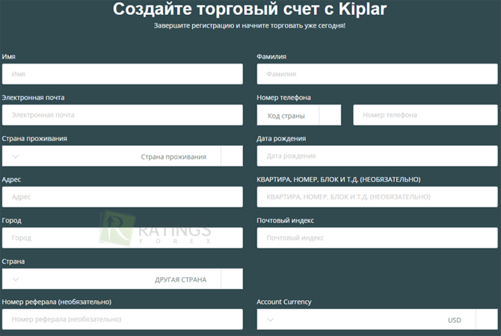This screenshot has height=336, width=501.
Task: Click the Фамилия last name input field
Action: [377, 74]
